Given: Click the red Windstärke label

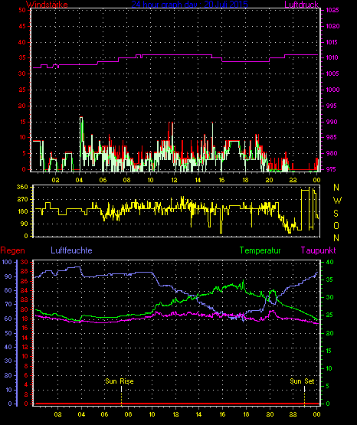Looking at the screenshot, I should 47,5.
